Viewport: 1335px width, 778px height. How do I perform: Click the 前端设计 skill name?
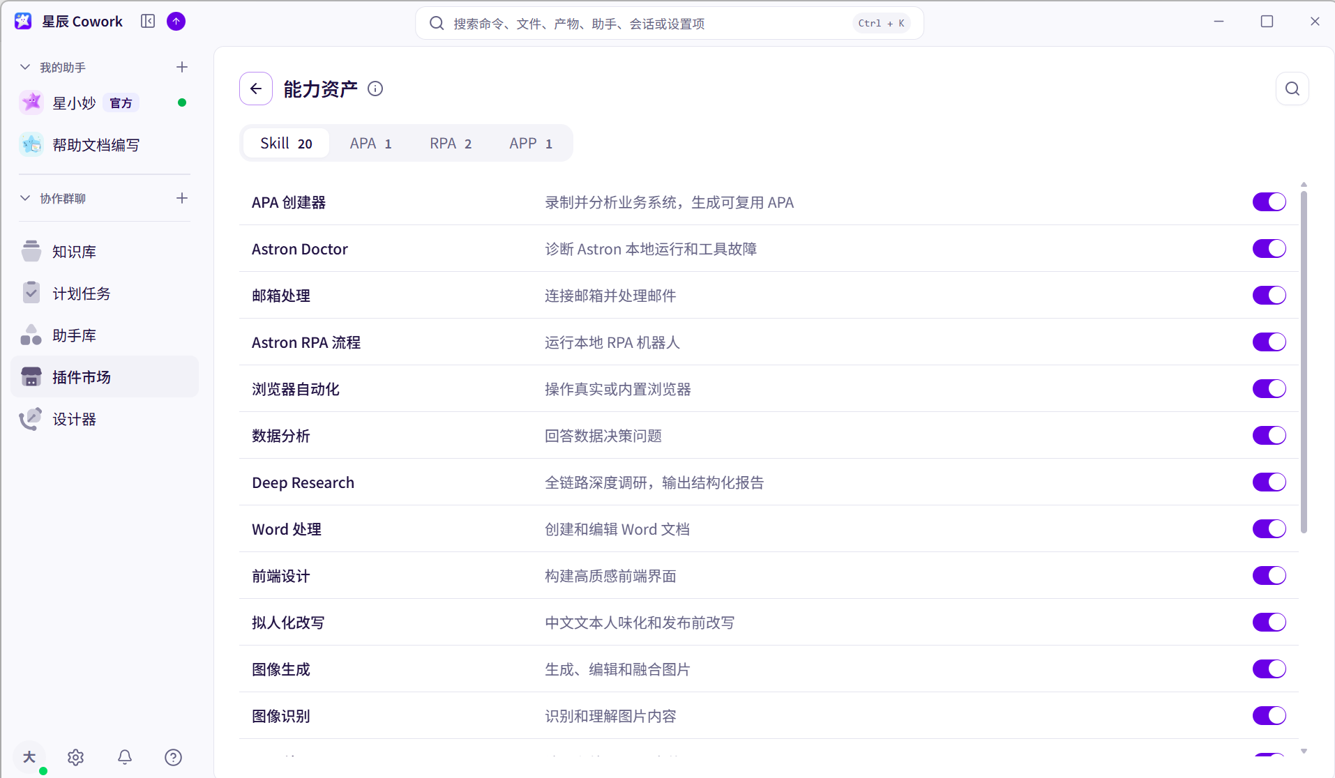pos(281,576)
